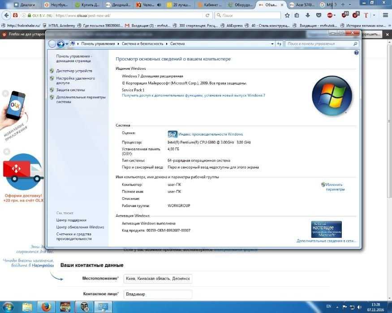Expand more bookmarks chevron on bookmarks bar
This screenshot has height=313, width=392.
389,25
